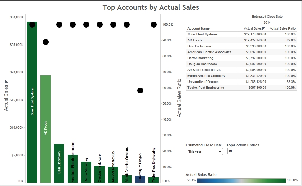Select the Dain Dickenson bar
302x186 pixels.
tap(59, 163)
